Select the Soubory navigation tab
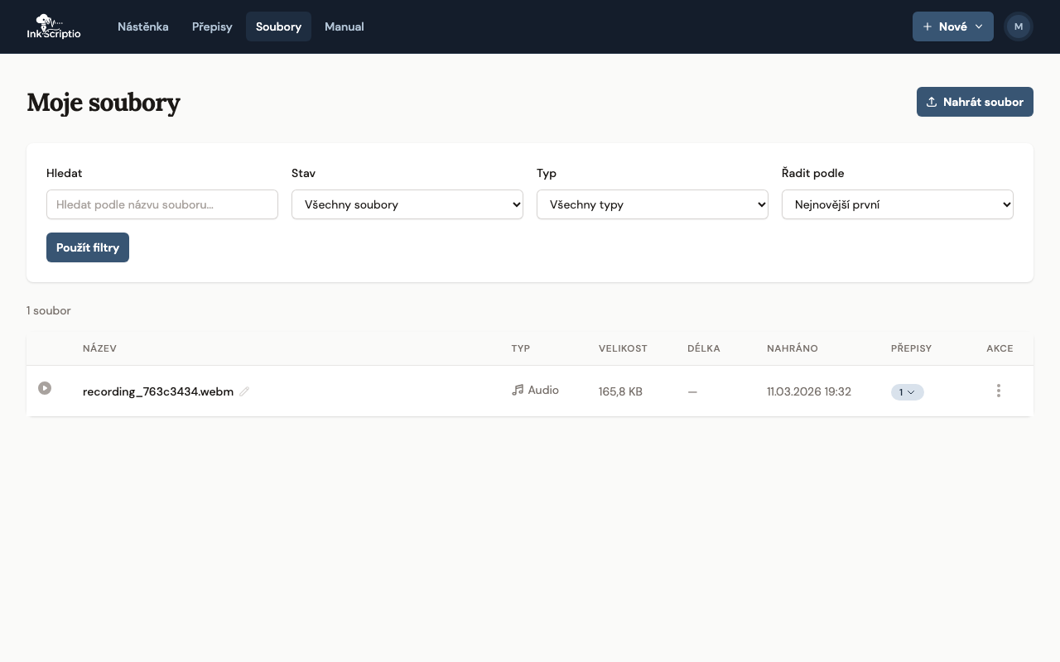This screenshot has width=1060, height=662. [x=278, y=26]
